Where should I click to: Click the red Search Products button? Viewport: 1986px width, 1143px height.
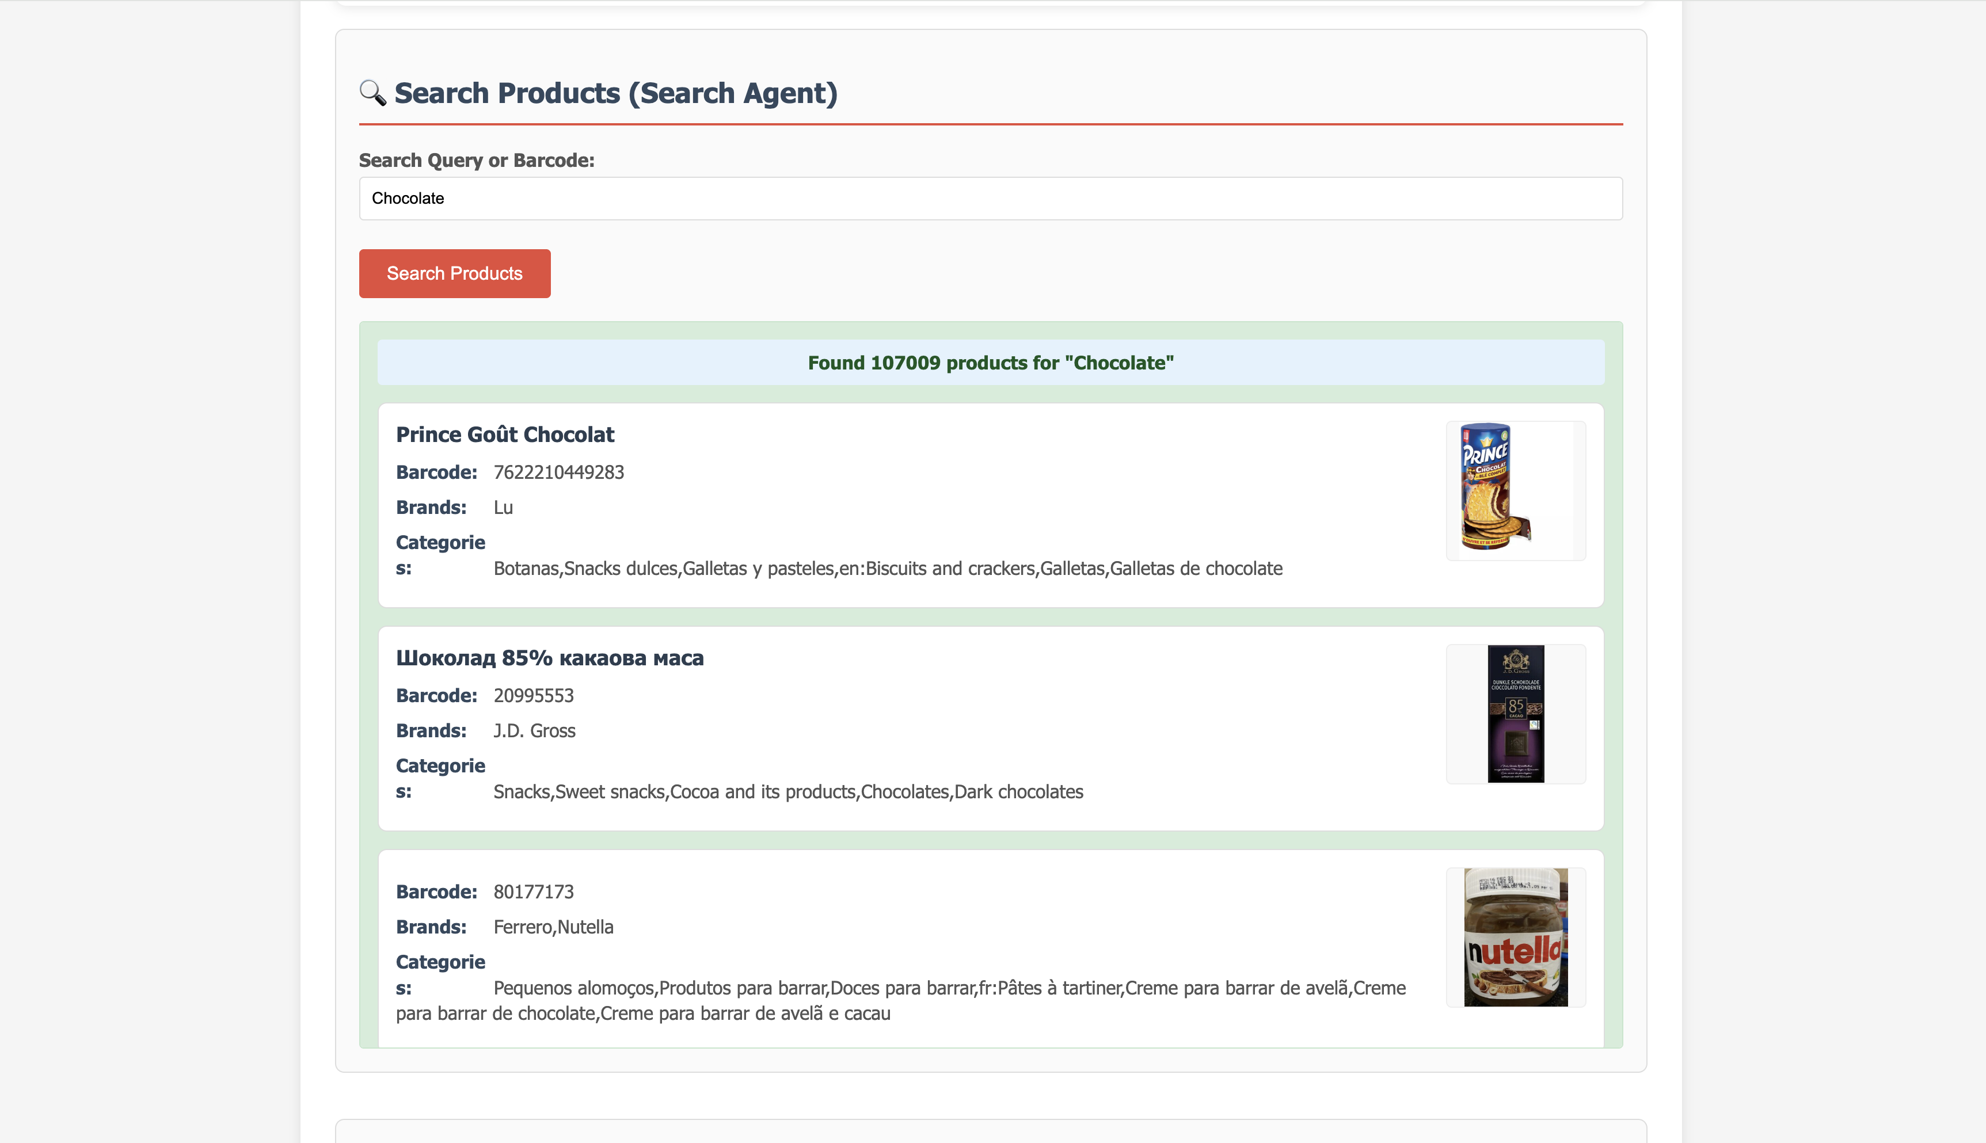[x=455, y=273]
